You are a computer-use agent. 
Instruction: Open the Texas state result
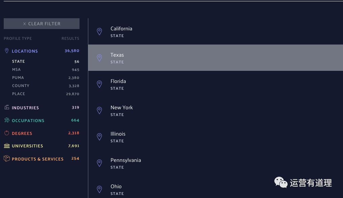215,58
